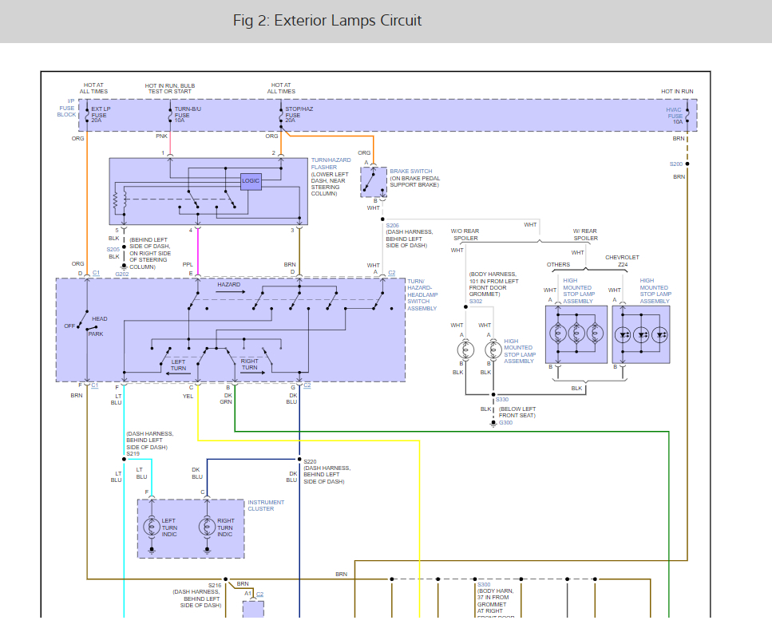Click the right turn indicator lamp
The image size is (772, 632).
click(207, 527)
